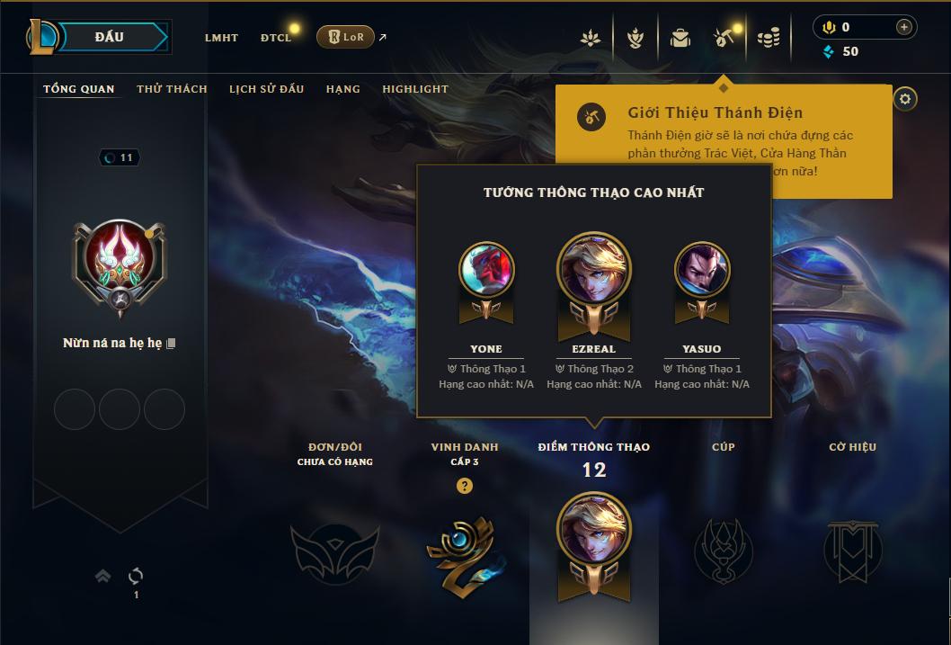Copy the summoner name with clipboard icon
The image size is (951, 645).
pos(171,344)
